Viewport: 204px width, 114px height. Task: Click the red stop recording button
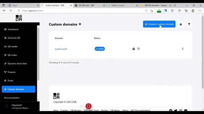coord(89,106)
